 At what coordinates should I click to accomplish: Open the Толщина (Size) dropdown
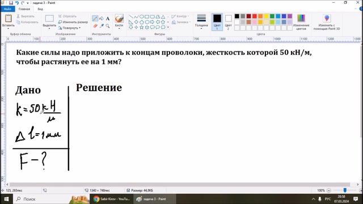201,22
